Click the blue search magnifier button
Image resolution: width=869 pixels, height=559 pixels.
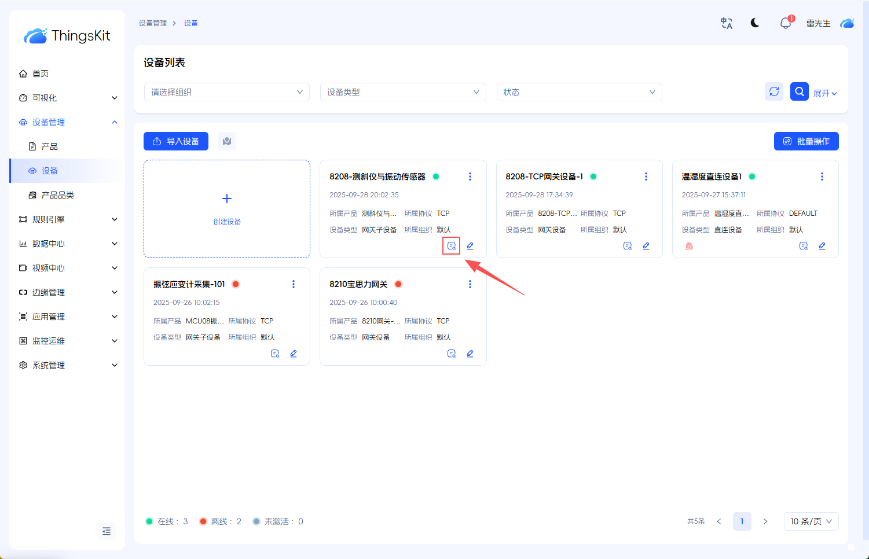[x=799, y=91]
